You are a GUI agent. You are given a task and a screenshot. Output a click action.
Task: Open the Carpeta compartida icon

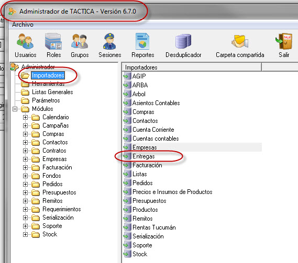[x=240, y=41]
